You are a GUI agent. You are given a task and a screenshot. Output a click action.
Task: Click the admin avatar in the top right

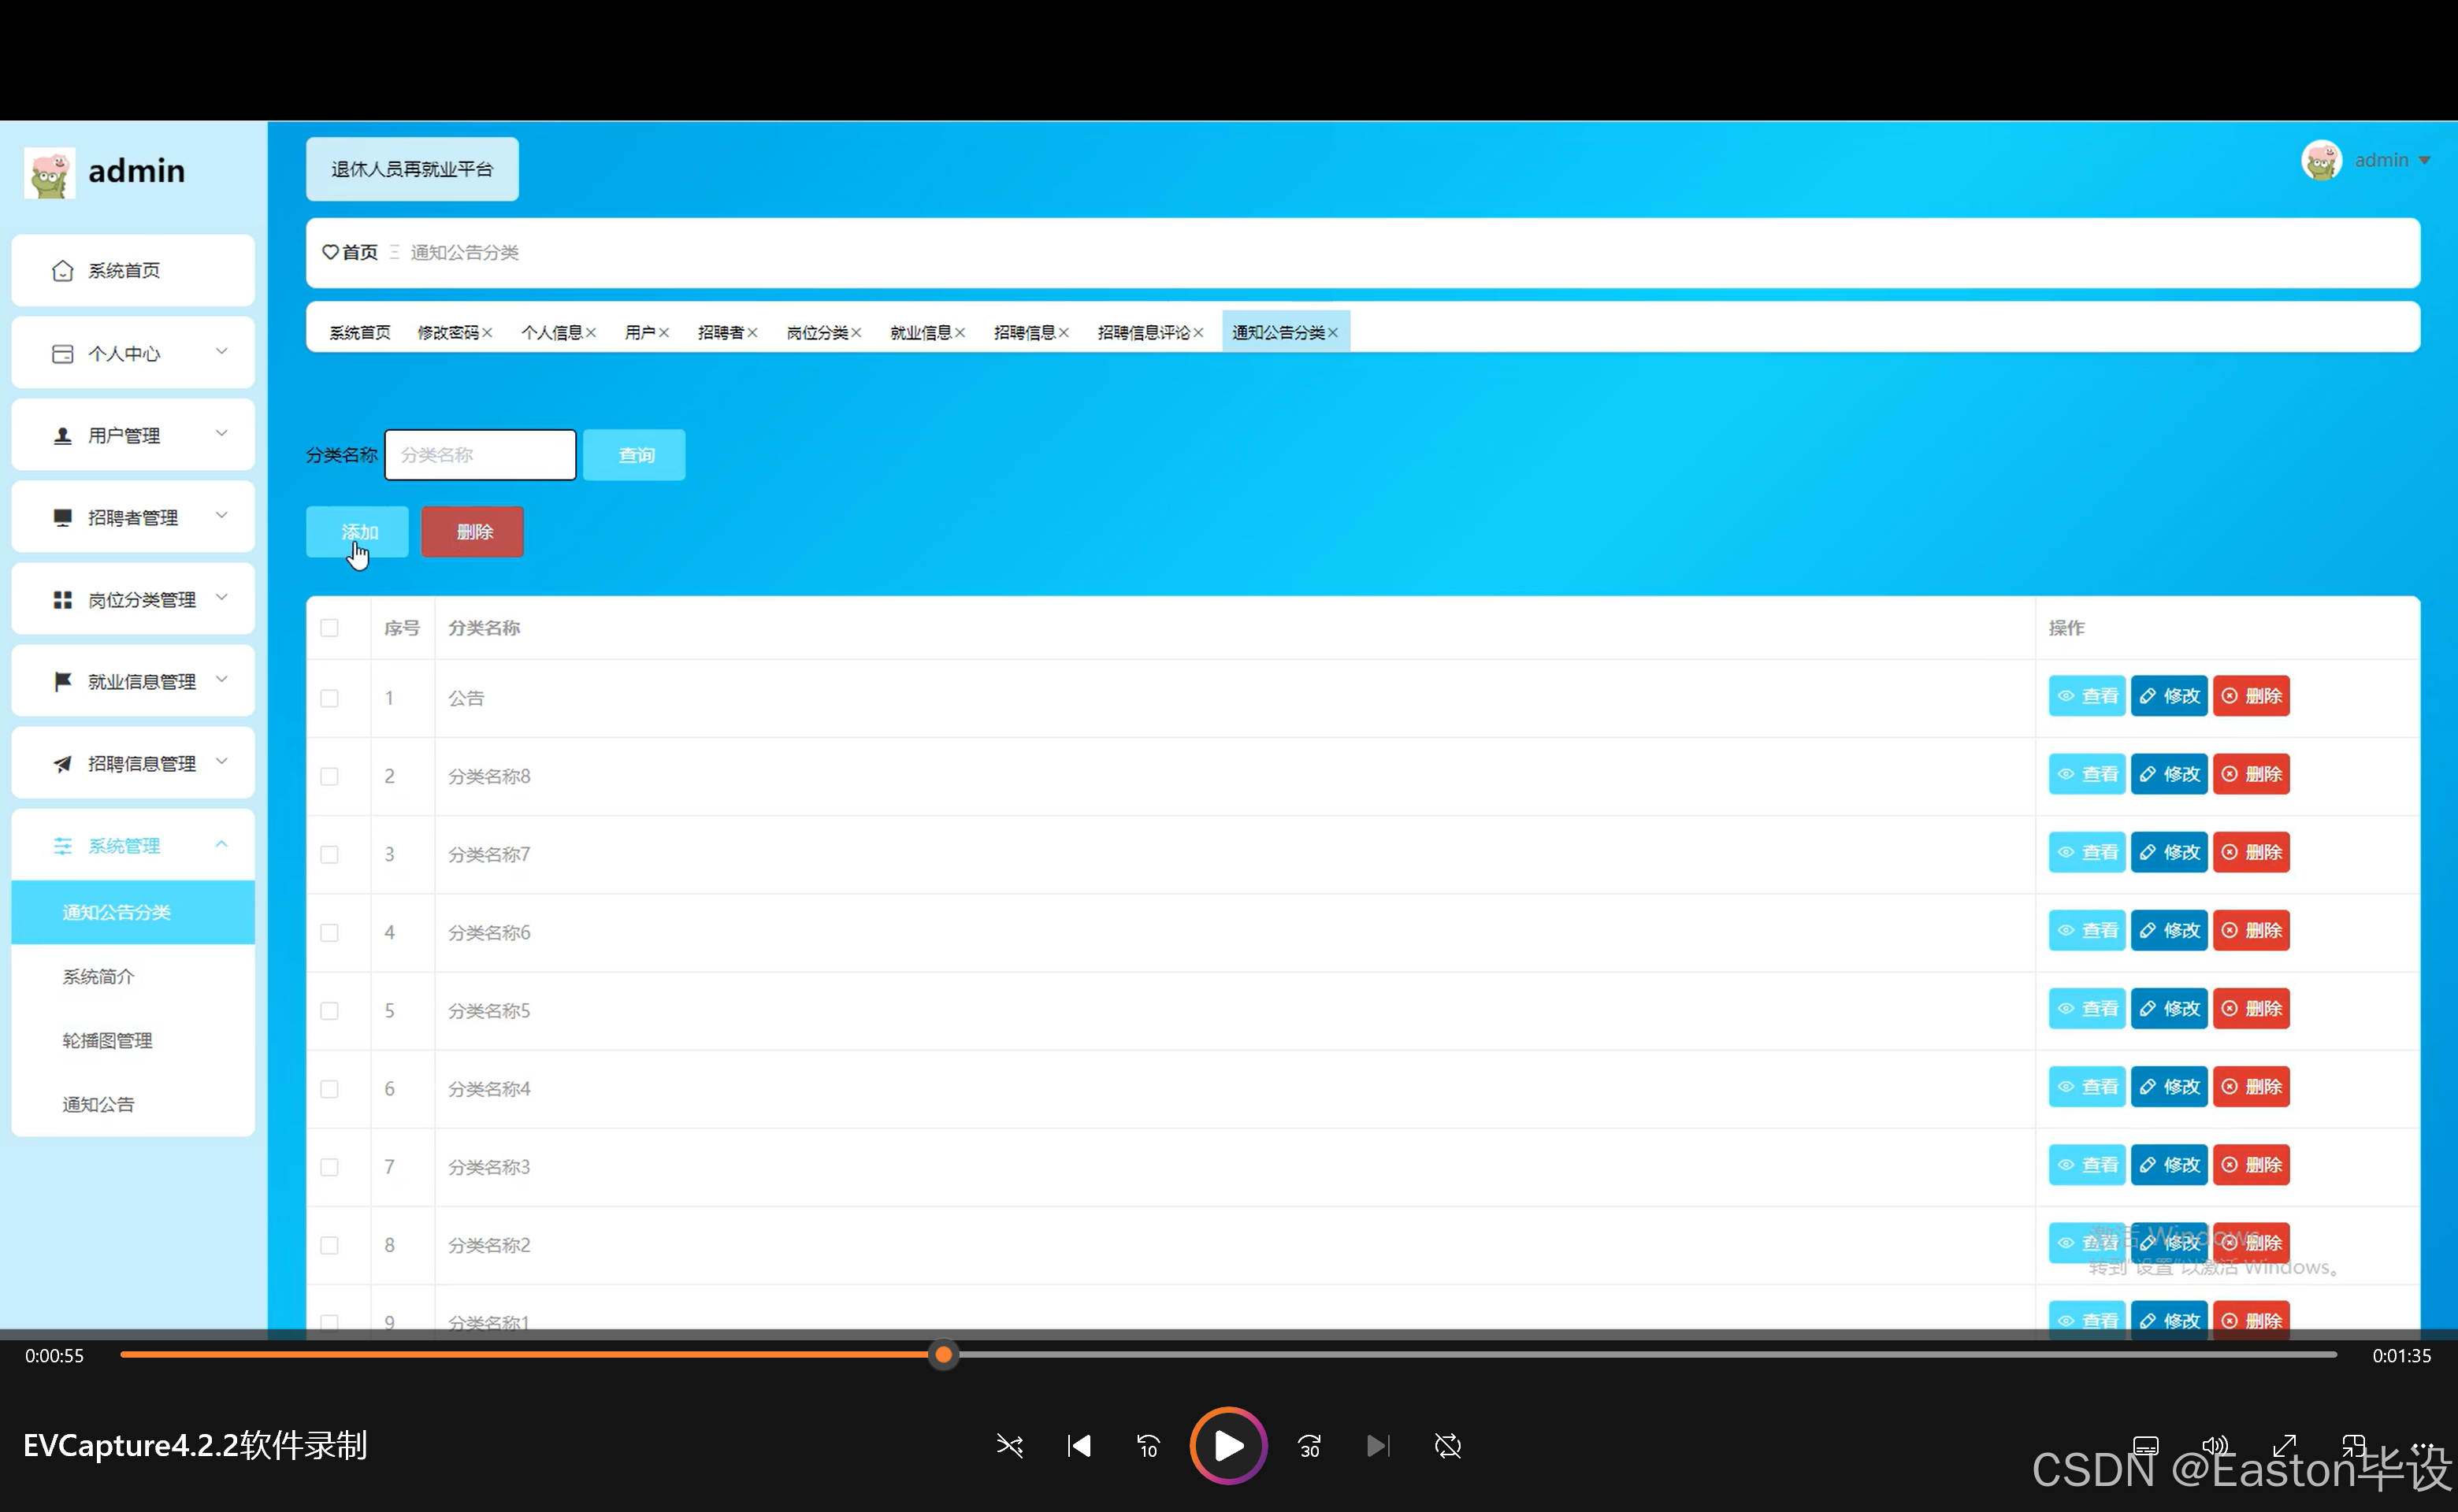point(2321,160)
